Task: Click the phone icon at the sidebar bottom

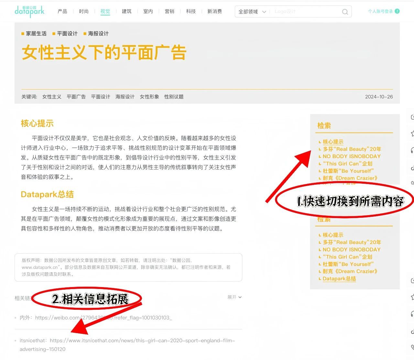Action: 412,347
